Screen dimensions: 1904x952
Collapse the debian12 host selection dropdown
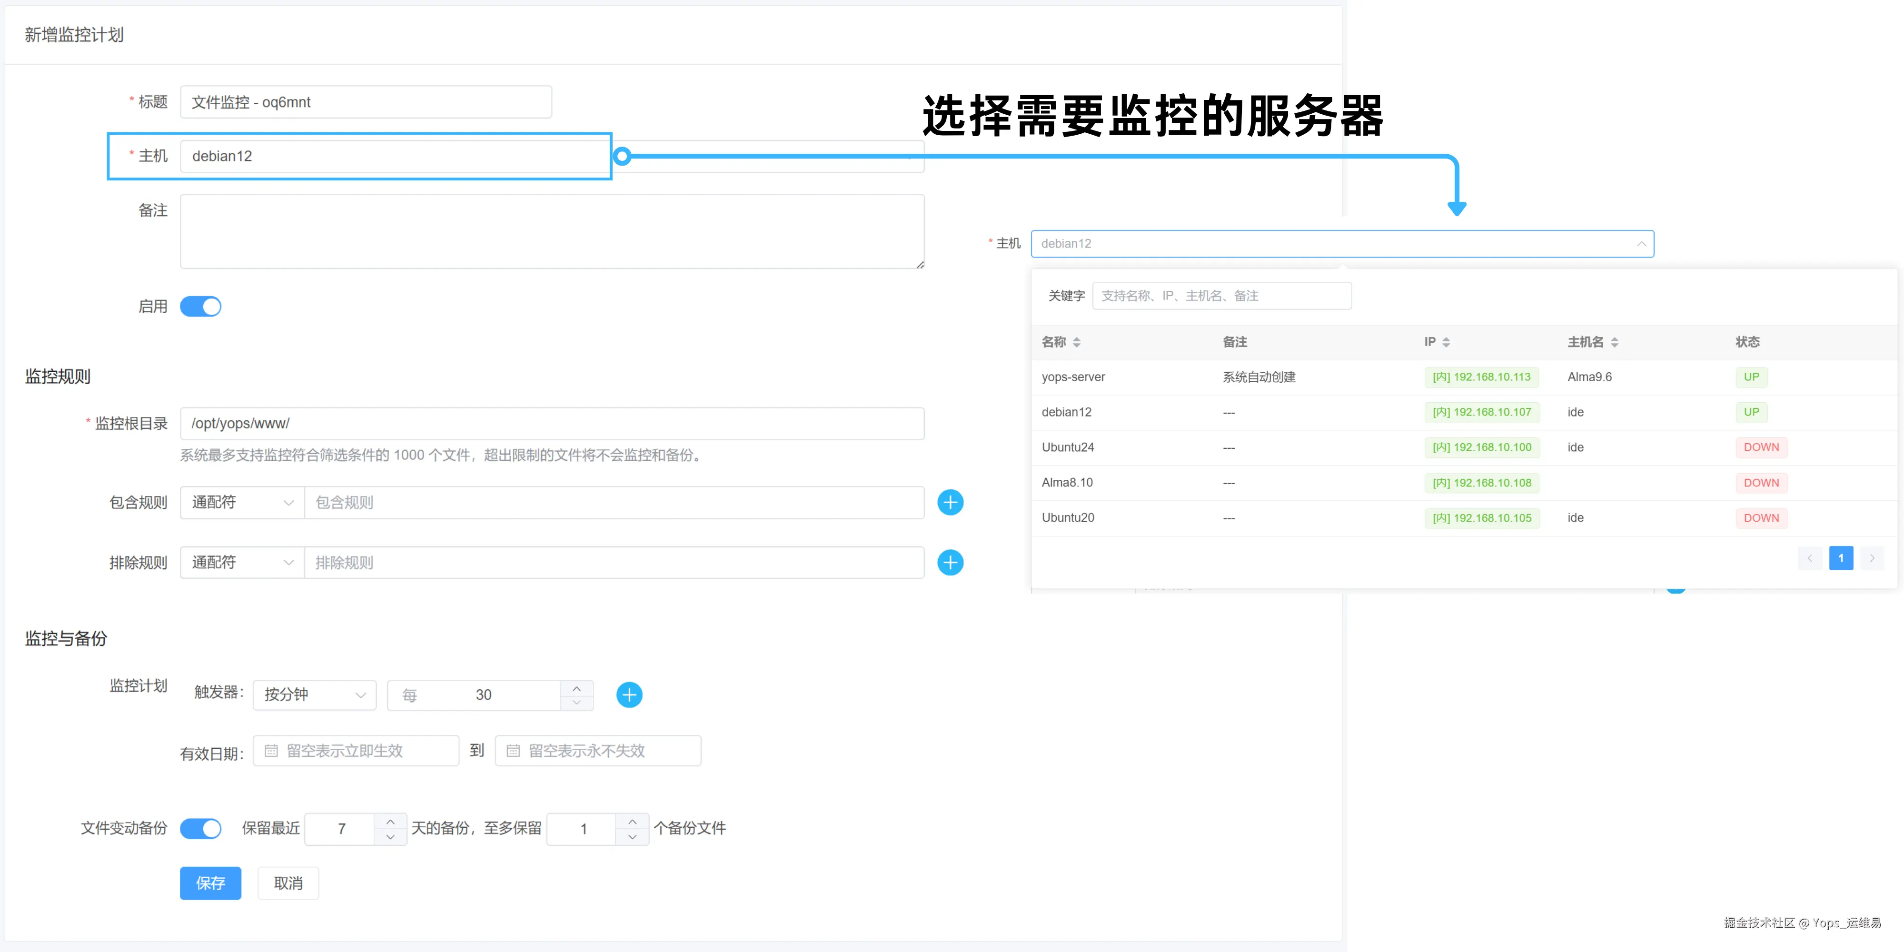click(1641, 244)
